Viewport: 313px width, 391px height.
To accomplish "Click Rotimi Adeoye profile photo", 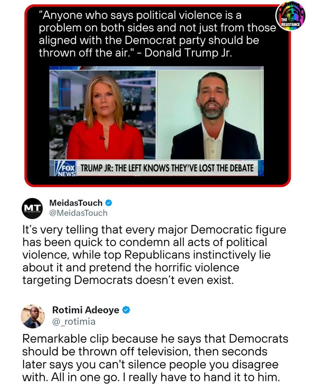I will [x=33, y=316].
